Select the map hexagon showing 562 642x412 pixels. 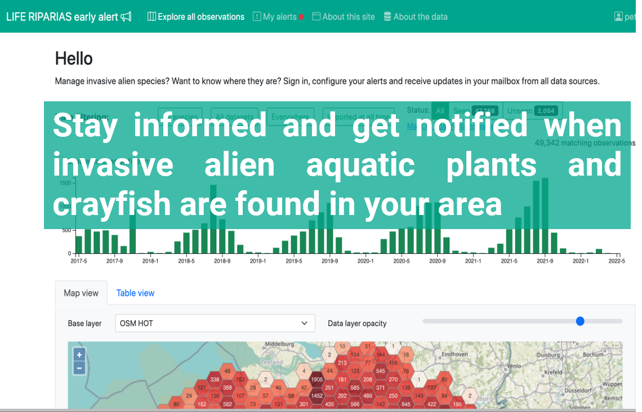pos(228,404)
